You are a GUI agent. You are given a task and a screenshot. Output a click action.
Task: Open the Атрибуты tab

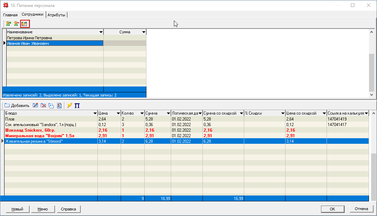[x=56, y=15]
